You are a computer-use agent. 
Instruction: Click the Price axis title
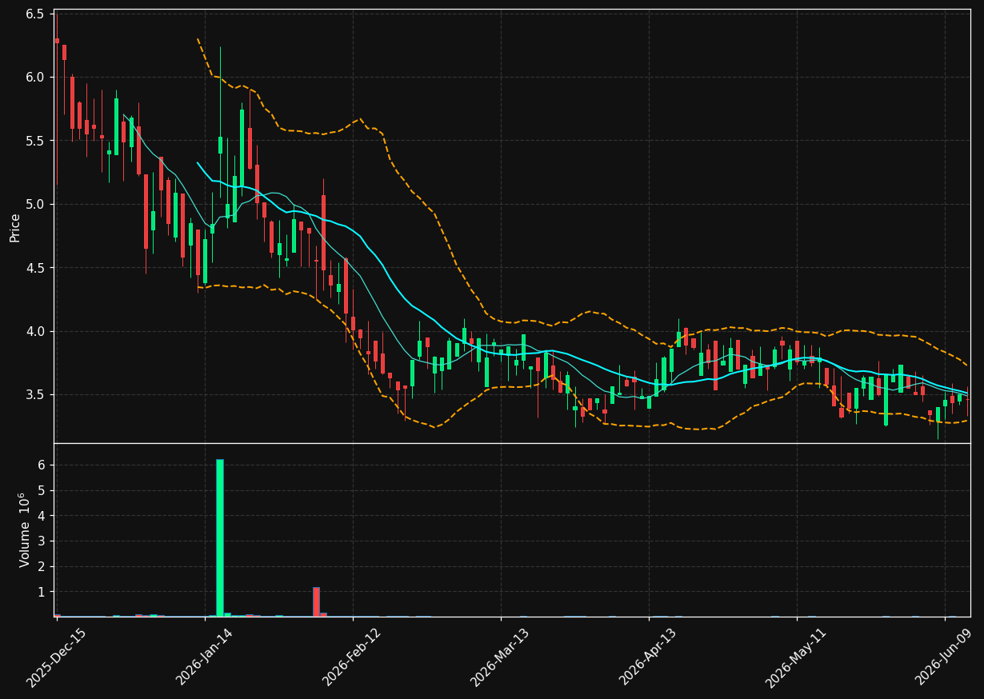click(x=14, y=227)
